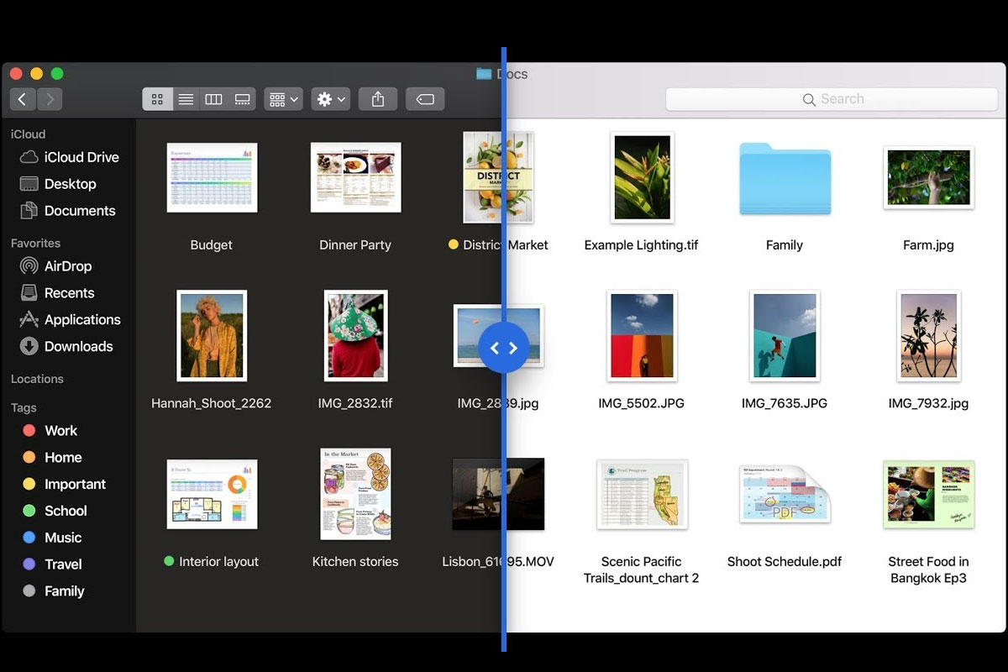The image size is (1008, 672).
Task: Open the group-by arrangement dropdown
Action: [x=283, y=100]
